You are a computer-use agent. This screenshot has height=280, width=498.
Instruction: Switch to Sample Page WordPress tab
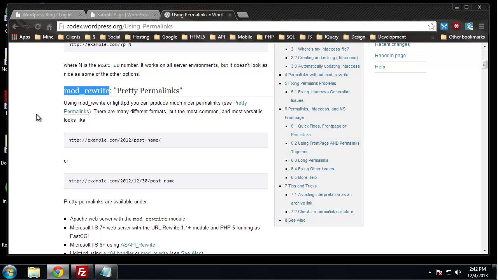coord(123,15)
